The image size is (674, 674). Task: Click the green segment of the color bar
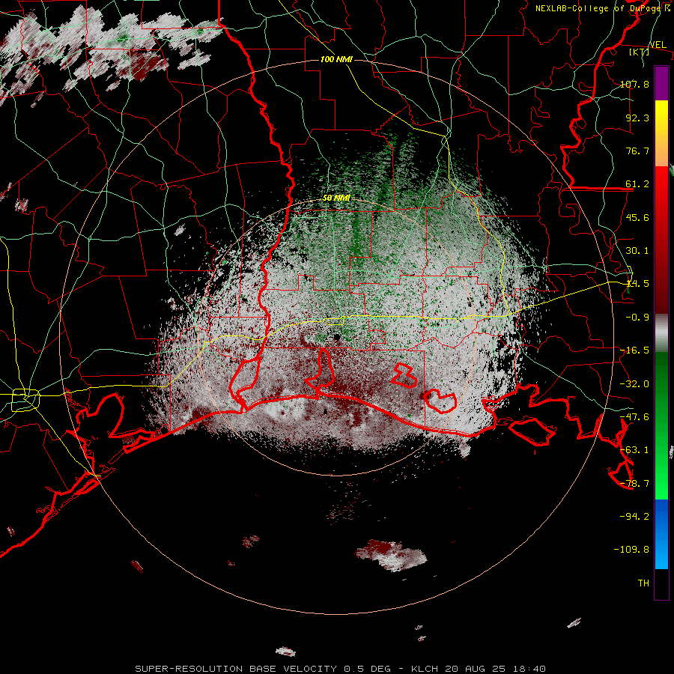661,425
